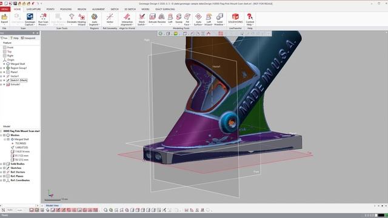388x218 pixels.
Task: Expand the Extrude1 feature node
Action: [1, 84]
